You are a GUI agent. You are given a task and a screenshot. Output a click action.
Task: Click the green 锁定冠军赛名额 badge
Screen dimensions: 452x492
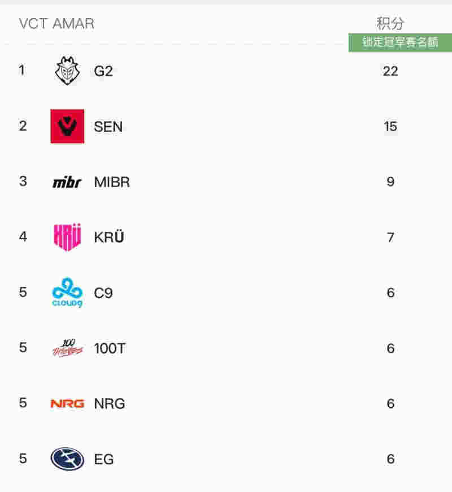tap(400, 42)
